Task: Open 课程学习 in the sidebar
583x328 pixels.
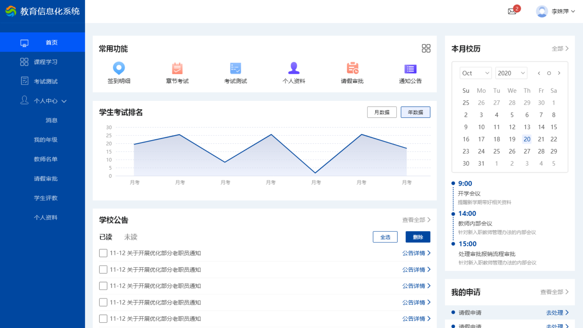Action: click(46, 62)
